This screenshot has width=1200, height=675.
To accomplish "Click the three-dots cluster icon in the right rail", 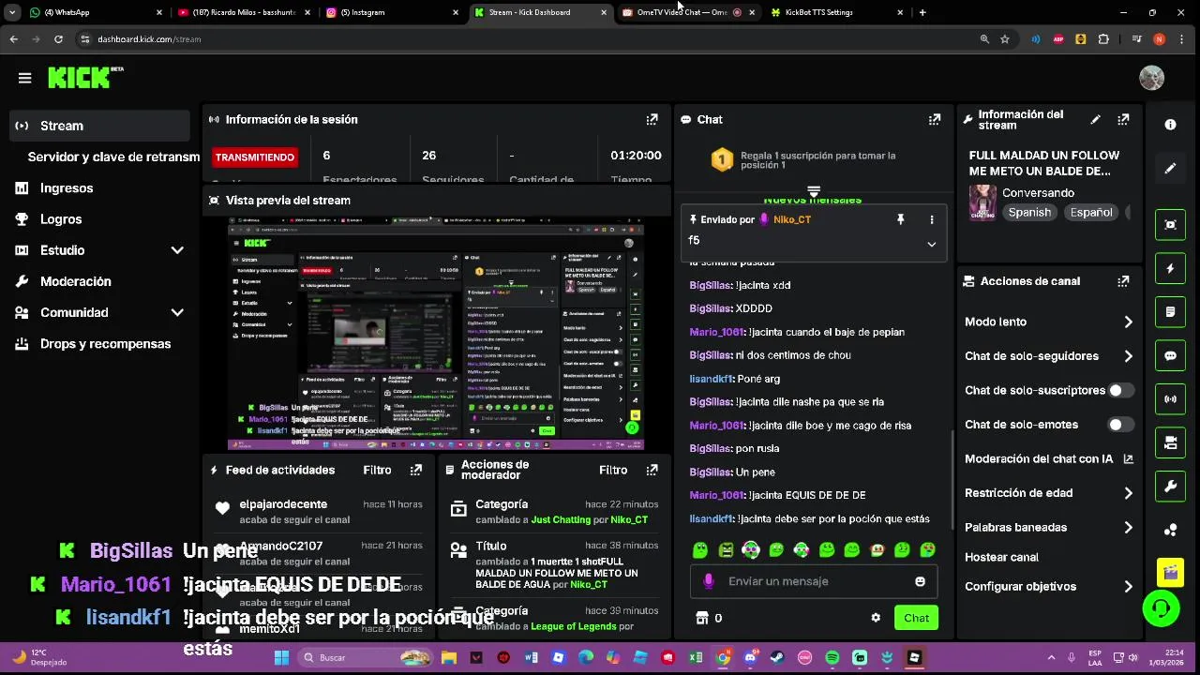I will pos(1170,530).
